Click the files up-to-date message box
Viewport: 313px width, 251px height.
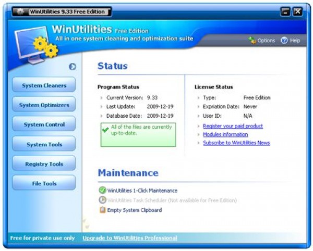pyautogui.click(x=138, y=135)
